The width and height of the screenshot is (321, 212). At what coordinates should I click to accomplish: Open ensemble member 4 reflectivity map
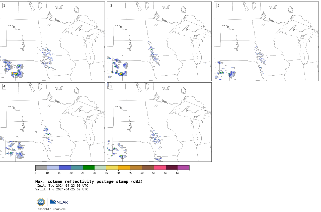[52, 122]
